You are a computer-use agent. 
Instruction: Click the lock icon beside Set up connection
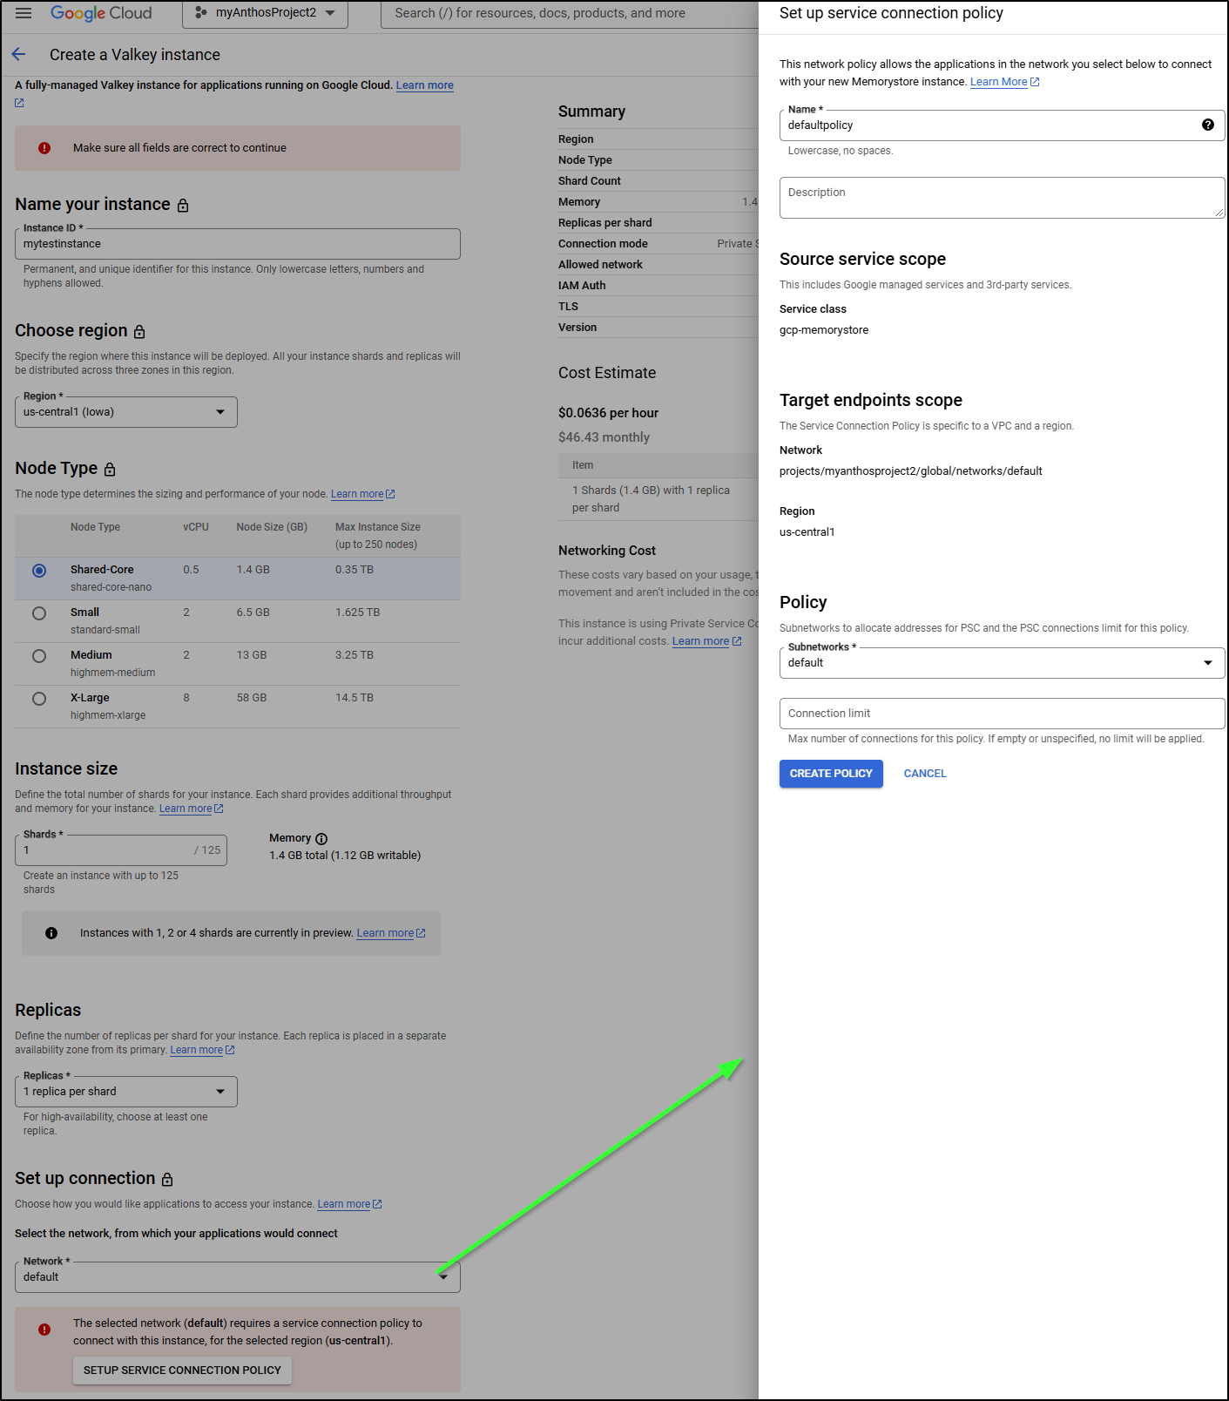click(167, 1179)
